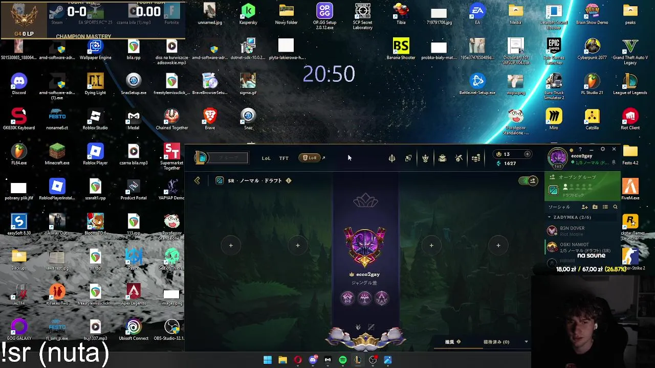Click the middle purple challenge token under ecco2gay
Screen dimensions: 655x368
(x=364, y=298)
